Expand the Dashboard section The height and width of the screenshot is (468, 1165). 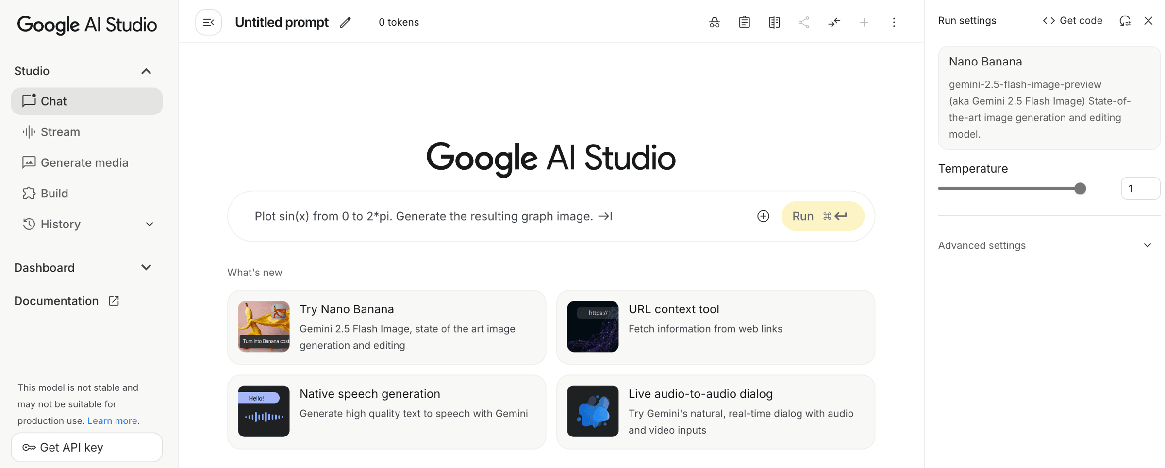[146, 268]
